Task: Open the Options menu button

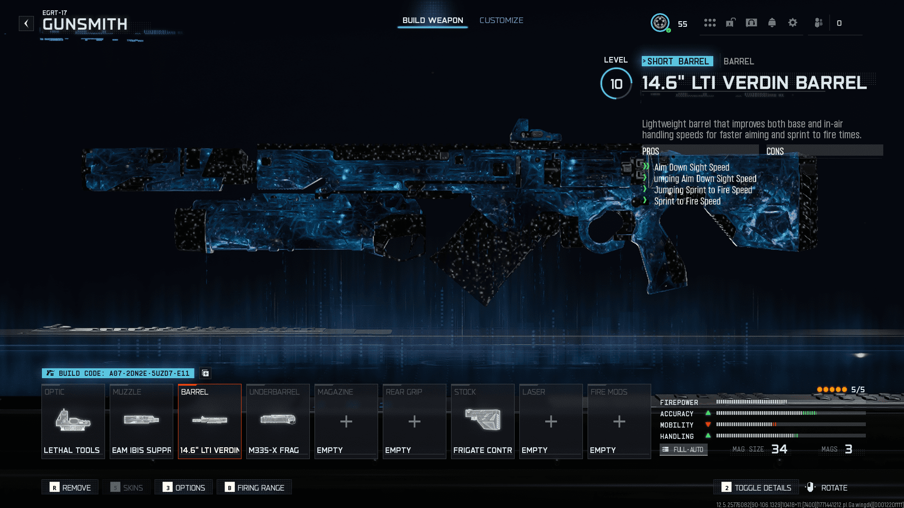Action: tap(184, 487)
